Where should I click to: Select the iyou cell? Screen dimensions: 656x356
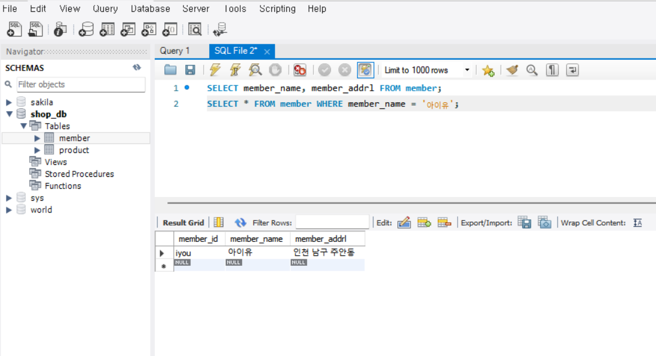[200, 253]
